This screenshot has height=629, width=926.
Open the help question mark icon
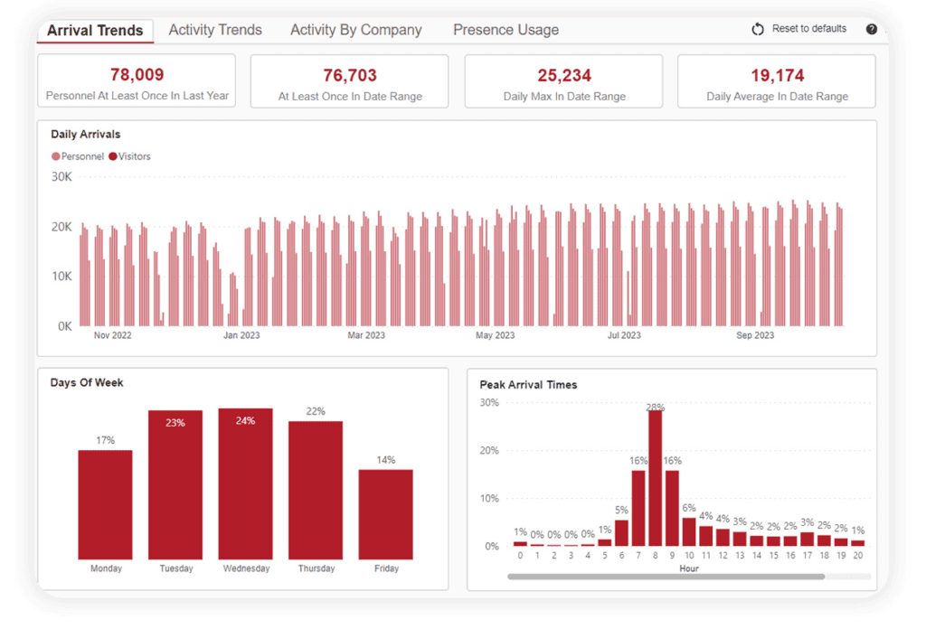coord(871,29)
